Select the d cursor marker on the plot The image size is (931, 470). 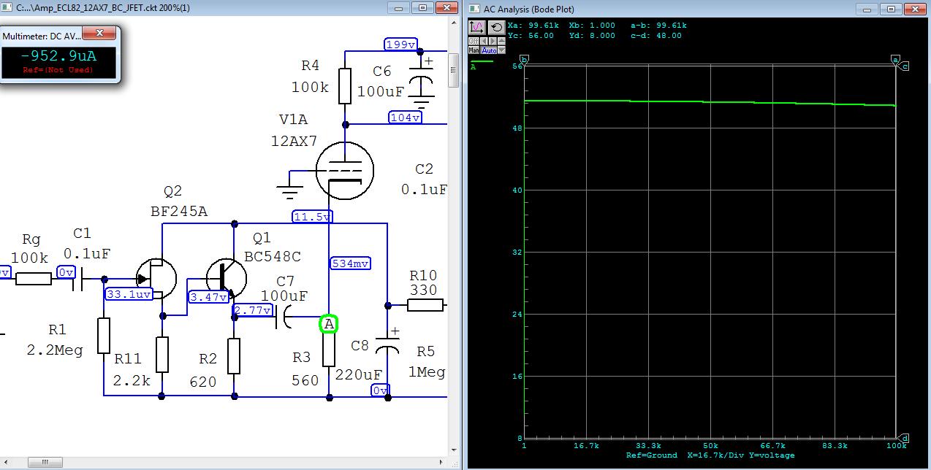[905, 438]
